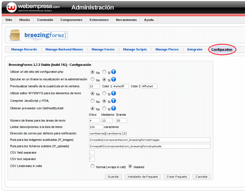The height and width of the screenshot is (191, 245).
Task: Click the BreezingForms 1.7.3 Stable Configuración heading
Action: pos(50,65)
